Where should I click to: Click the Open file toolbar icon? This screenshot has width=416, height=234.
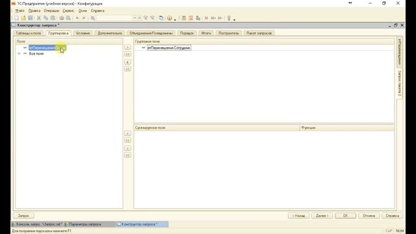tap(23, 18)
